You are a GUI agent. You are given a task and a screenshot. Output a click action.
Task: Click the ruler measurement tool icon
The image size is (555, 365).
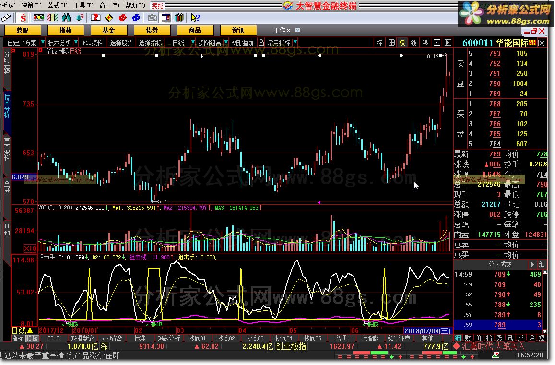[6, 17]
